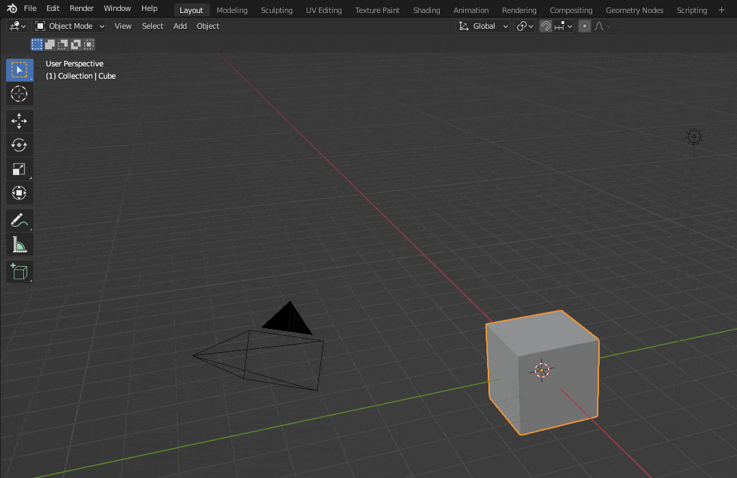Switch to the Shading workspace tab
This screenshot has width=737, height=478.
click(426, 10)
